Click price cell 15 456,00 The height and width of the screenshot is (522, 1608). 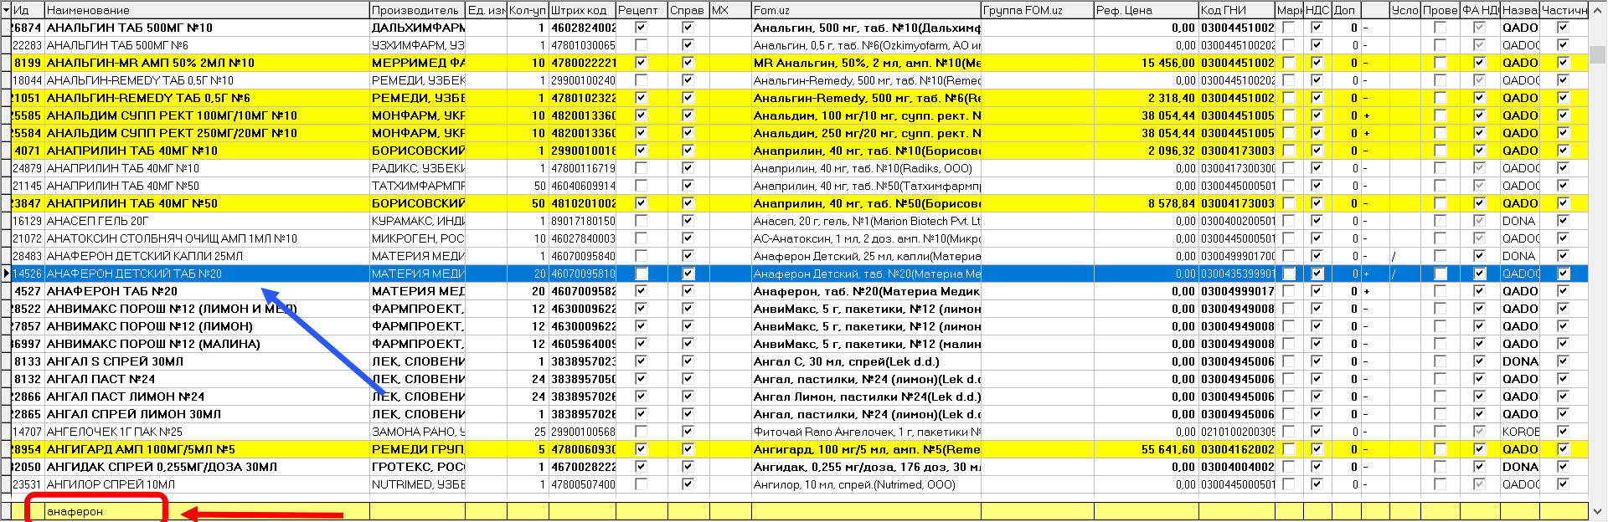pyautogui.click(x=1146, y=63)
